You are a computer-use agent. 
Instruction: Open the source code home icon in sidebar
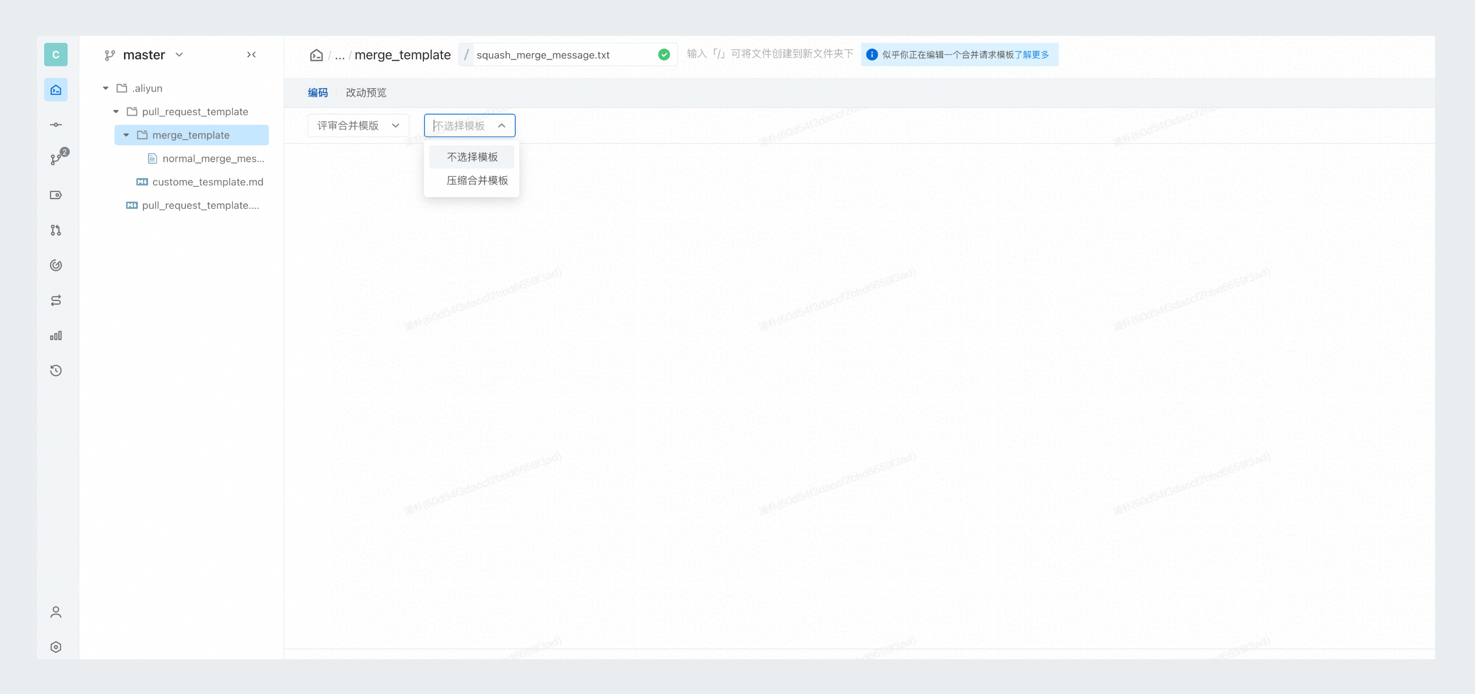pos(55,90)
